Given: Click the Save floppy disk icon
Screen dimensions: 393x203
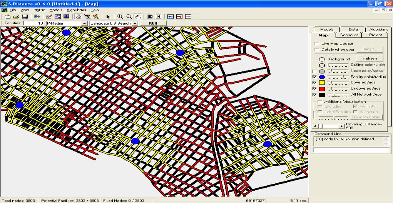Looking at the screenshot, I should tap(25, 17).
